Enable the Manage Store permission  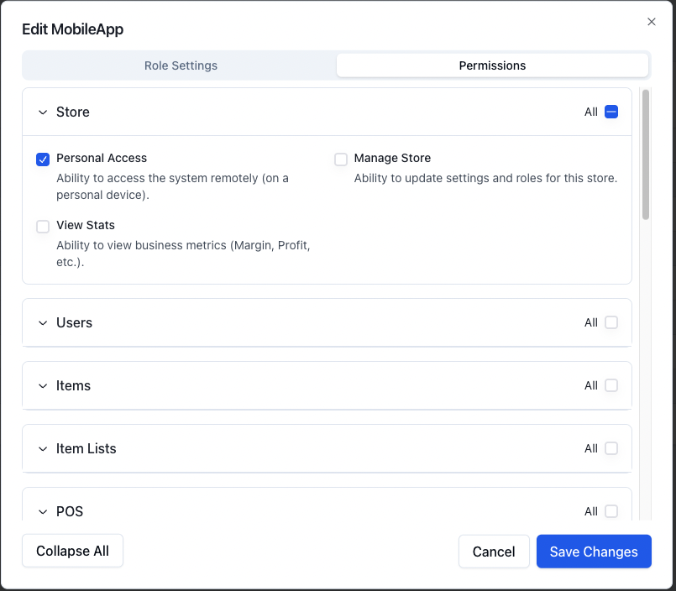[341, 160]
